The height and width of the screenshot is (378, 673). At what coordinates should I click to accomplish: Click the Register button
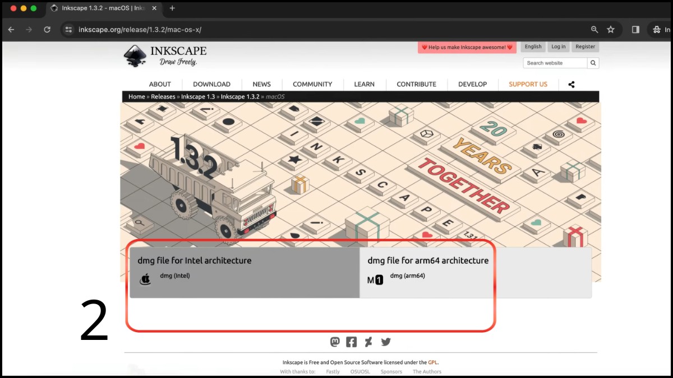pyautogui.click(x=585, y=47)
